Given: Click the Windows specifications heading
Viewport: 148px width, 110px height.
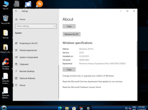Looking at the screenshot, I should click(78, 43).
